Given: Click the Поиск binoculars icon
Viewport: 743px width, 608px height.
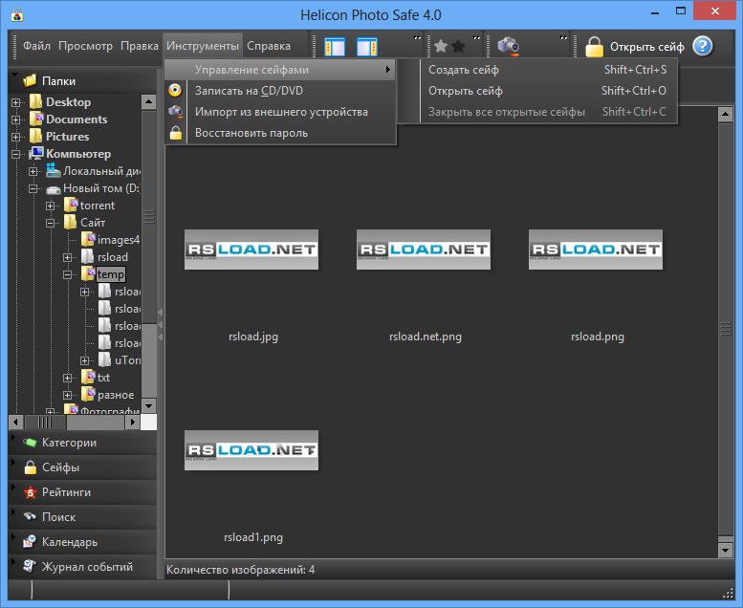Looking at the screenshot, I should point(30,516).
